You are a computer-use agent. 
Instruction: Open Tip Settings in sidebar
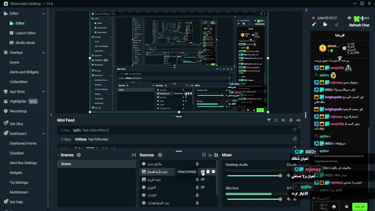point(19,182)
